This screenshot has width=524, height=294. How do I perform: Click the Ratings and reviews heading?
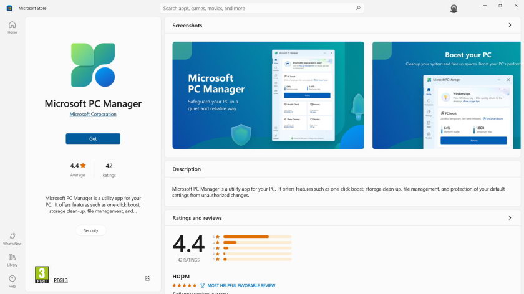197,218
